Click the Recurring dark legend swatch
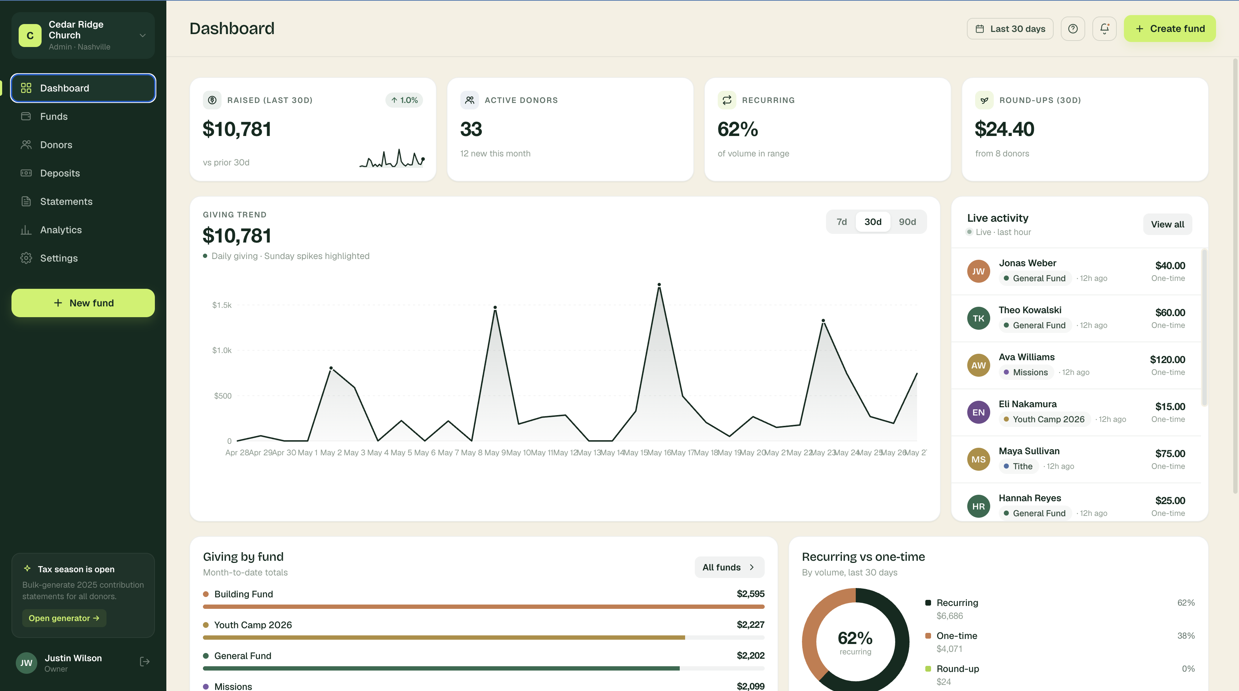 [x=928, y=603]
